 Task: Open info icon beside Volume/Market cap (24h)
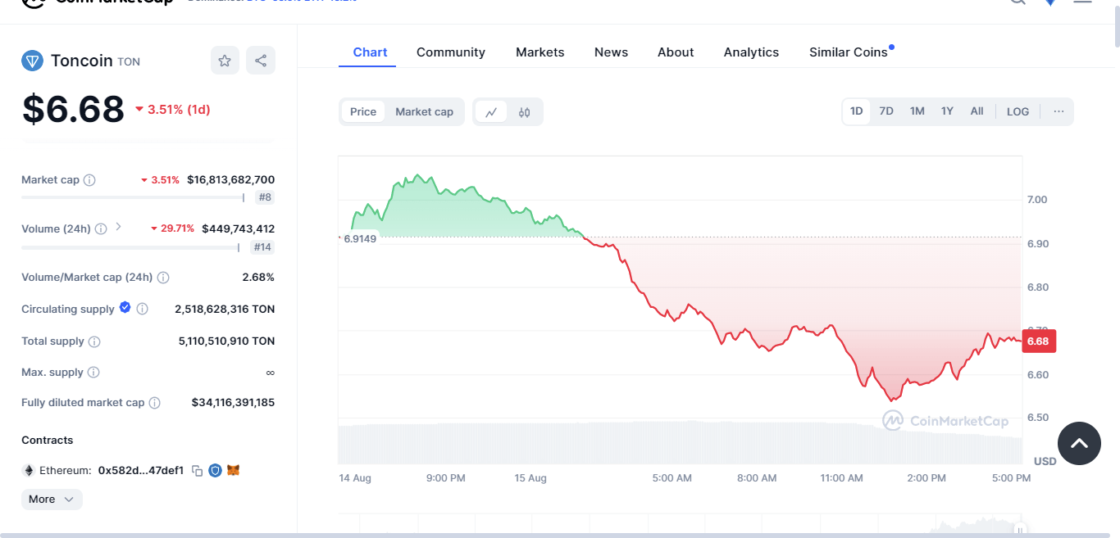(163, 278)
